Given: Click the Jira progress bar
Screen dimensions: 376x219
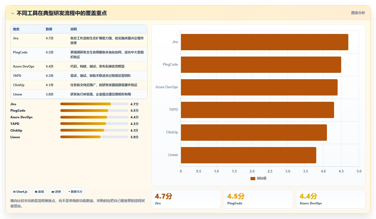Looking at the screenshot, I should (94, 104).
